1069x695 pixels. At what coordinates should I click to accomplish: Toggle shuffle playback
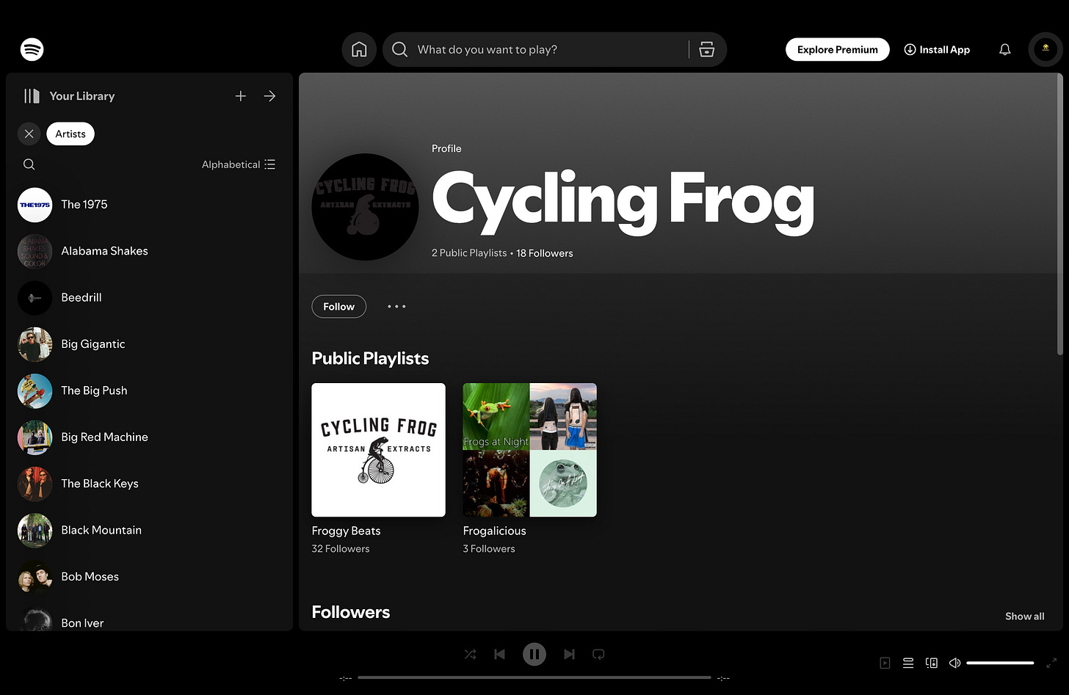[471, 654]
